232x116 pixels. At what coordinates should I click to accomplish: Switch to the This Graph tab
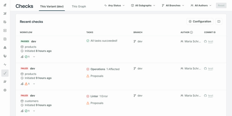(x=79, y=6)
